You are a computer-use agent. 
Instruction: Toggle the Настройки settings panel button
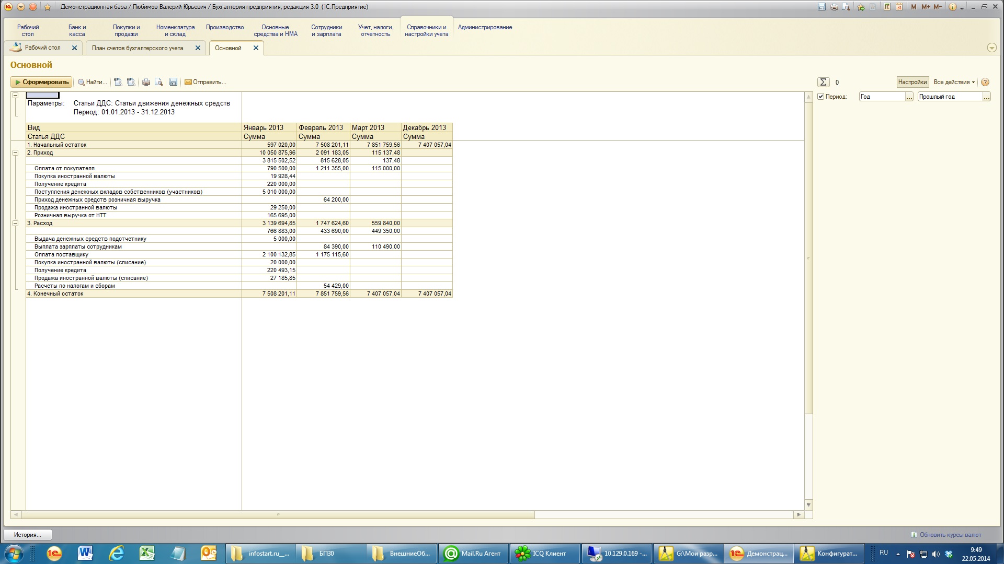tap(912, 82)
